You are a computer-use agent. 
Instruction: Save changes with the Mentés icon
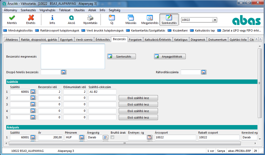point(12,20)
